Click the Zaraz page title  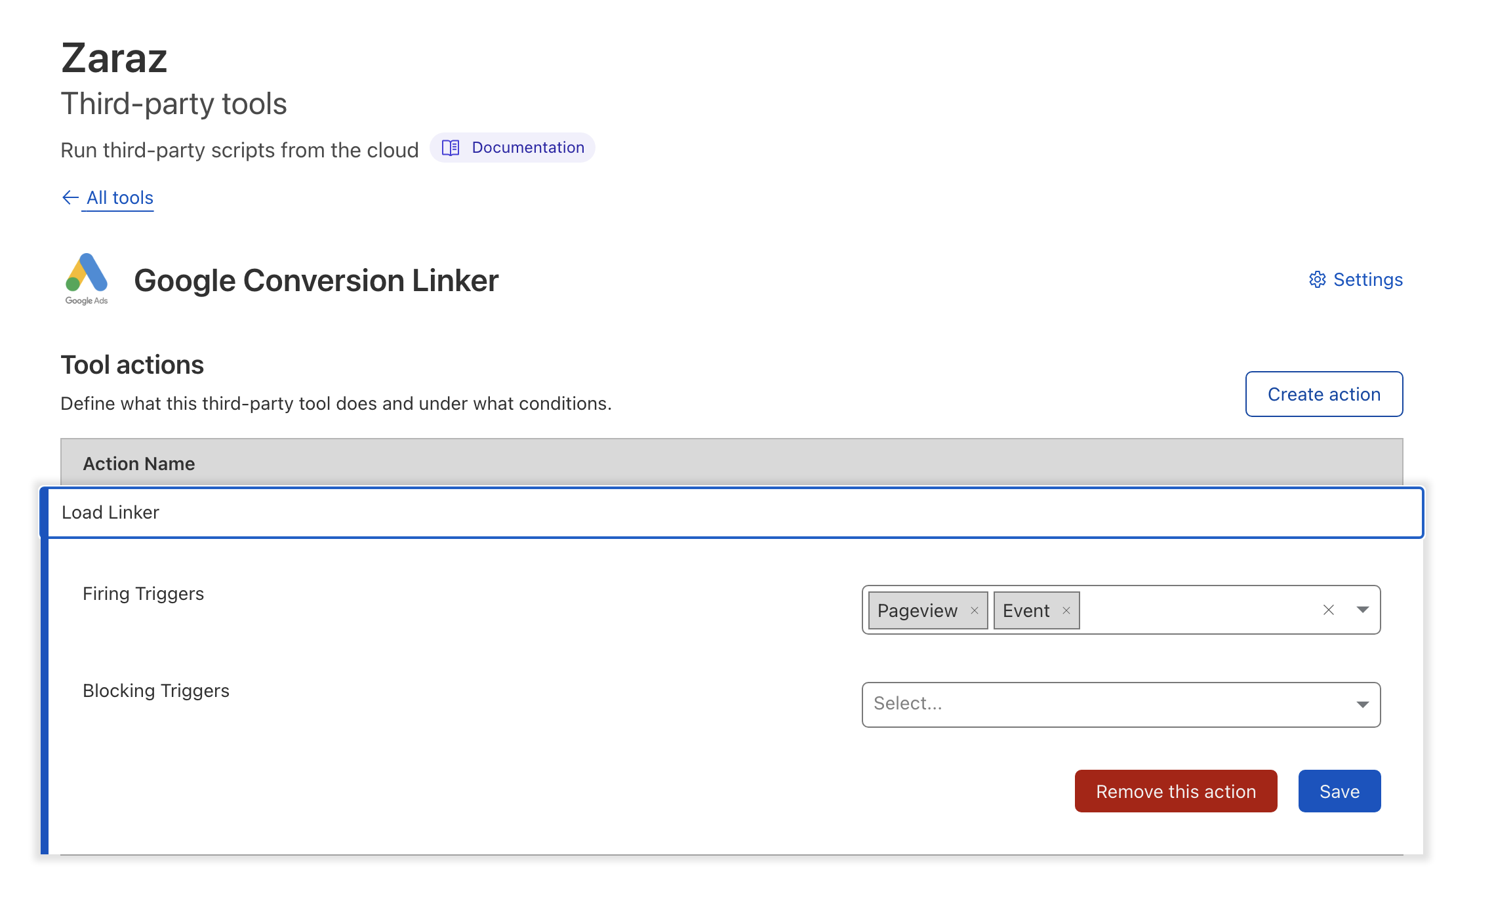pos(114,58)
